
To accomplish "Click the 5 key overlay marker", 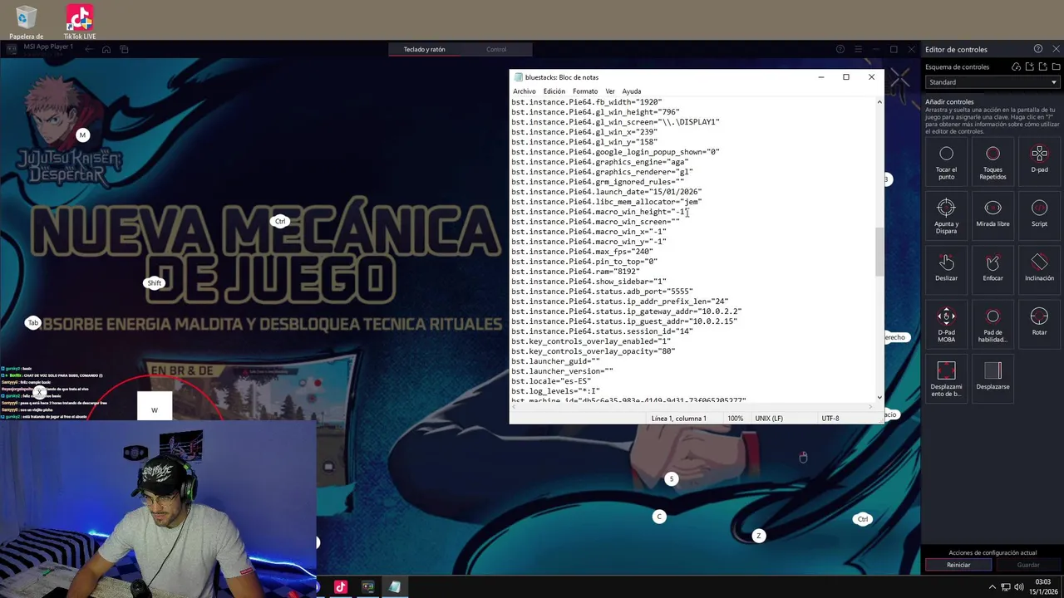I will click(x=672, y=479).
